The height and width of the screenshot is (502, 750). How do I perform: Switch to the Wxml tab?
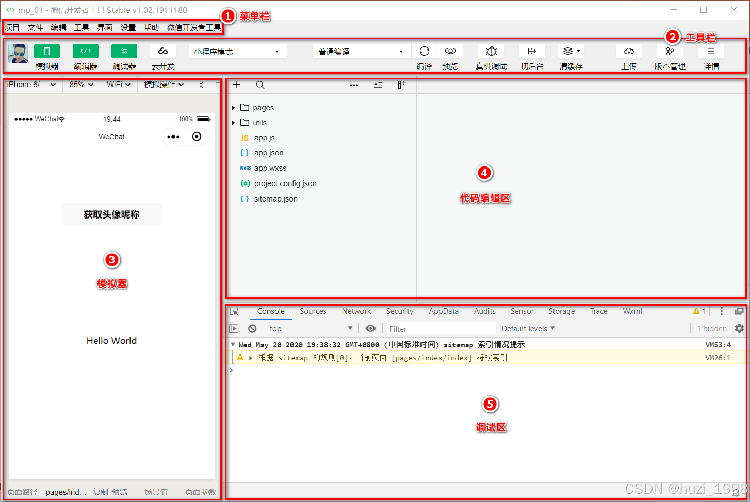click(632, 311)
